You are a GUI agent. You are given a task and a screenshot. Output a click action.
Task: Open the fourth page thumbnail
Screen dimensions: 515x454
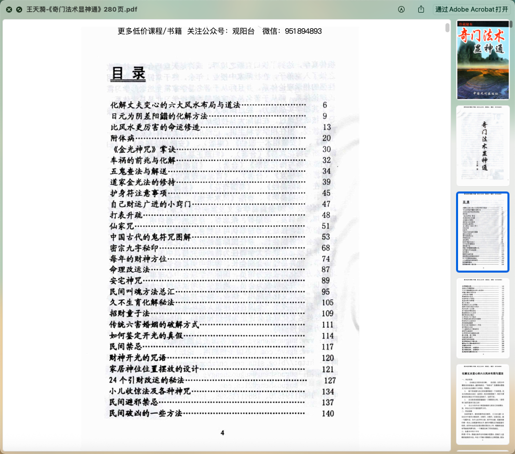click(x=482, y=317)
